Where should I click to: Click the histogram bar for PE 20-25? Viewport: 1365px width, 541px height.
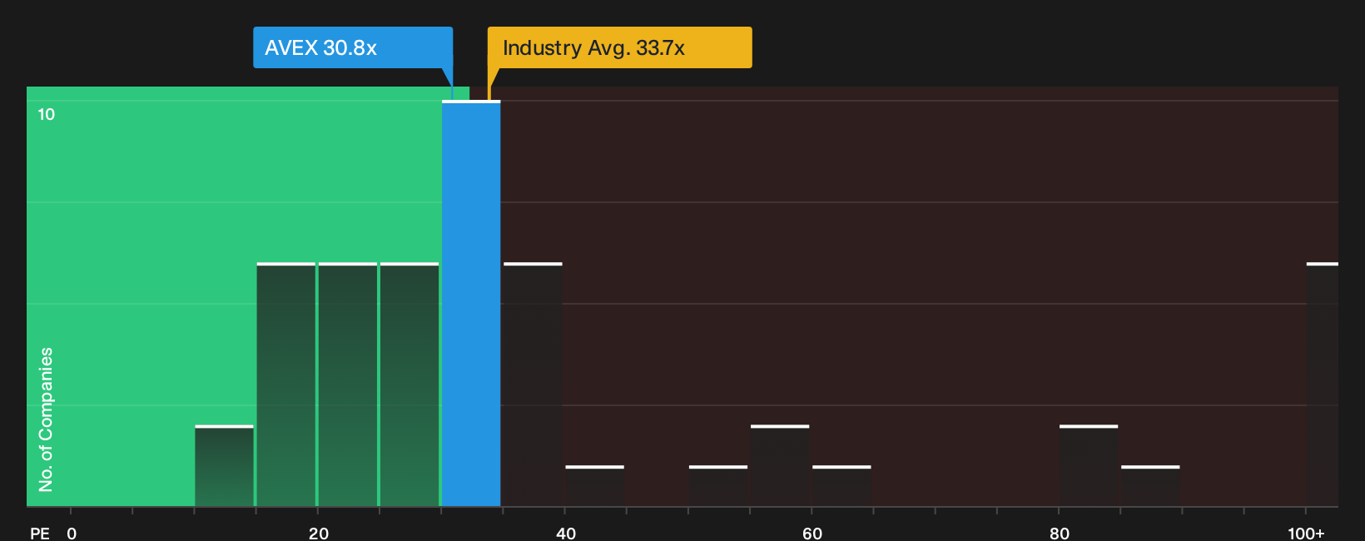click(x=348, y=385)
